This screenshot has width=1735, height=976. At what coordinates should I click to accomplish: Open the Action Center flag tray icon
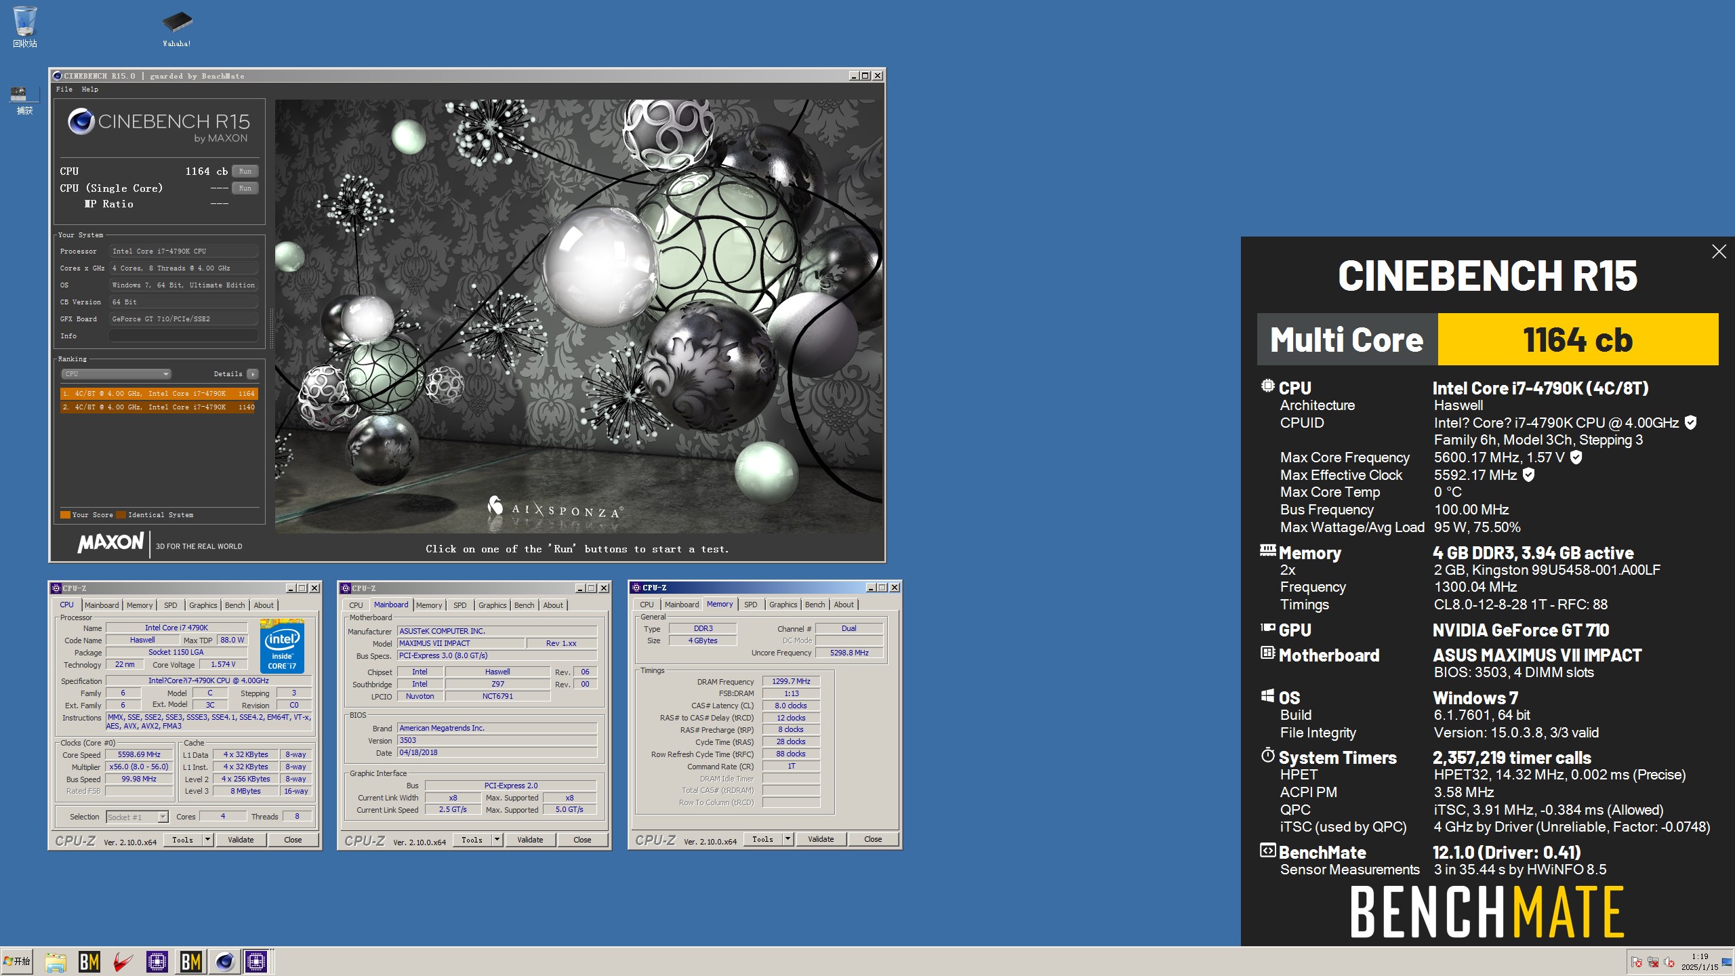coord(1637,962)
